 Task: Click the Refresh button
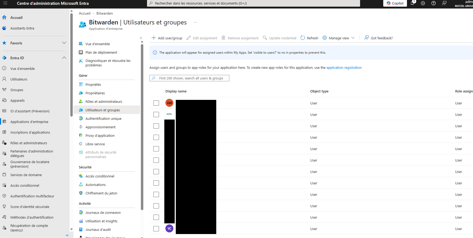click(309, 38)
